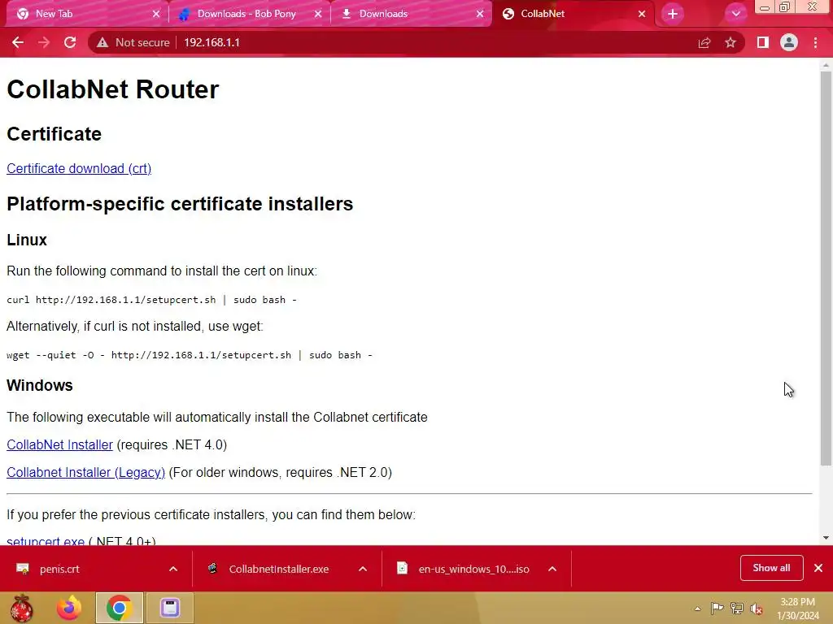Click the curl setupcert.sh command text
This screenshot has height=624, width=833.
[151, 300]
